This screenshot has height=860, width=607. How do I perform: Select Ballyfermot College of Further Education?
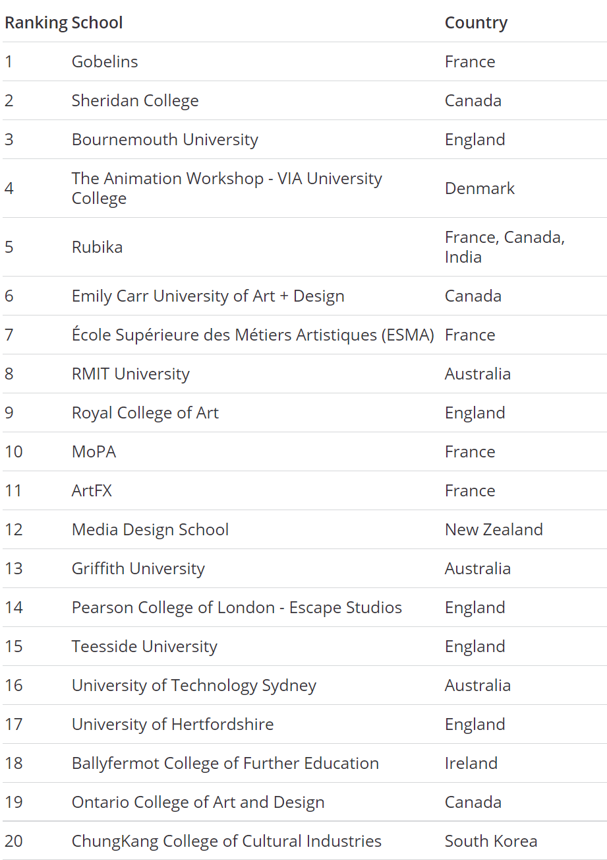click(x=225, y=763)
